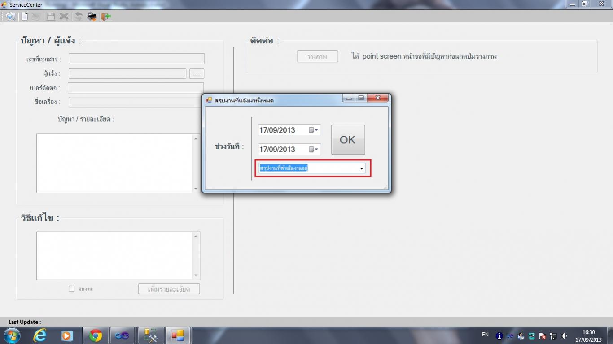613x344 pixels.
Task: Click the down arrow of the problem details scrollbar
Action: 196,189
